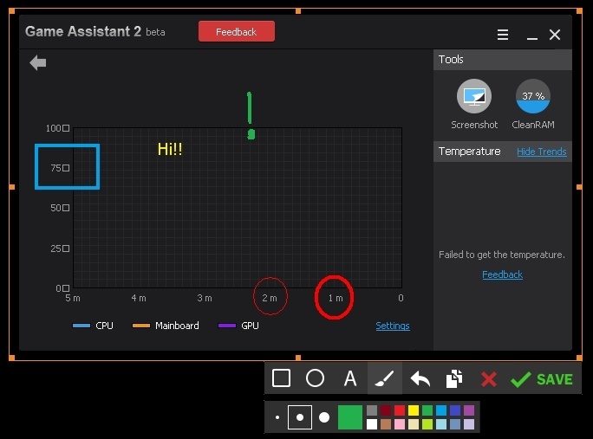The height and width of the screenshot is (439, 593).
Task: Pick the brown color swatch
Action: tap(386, 424)
